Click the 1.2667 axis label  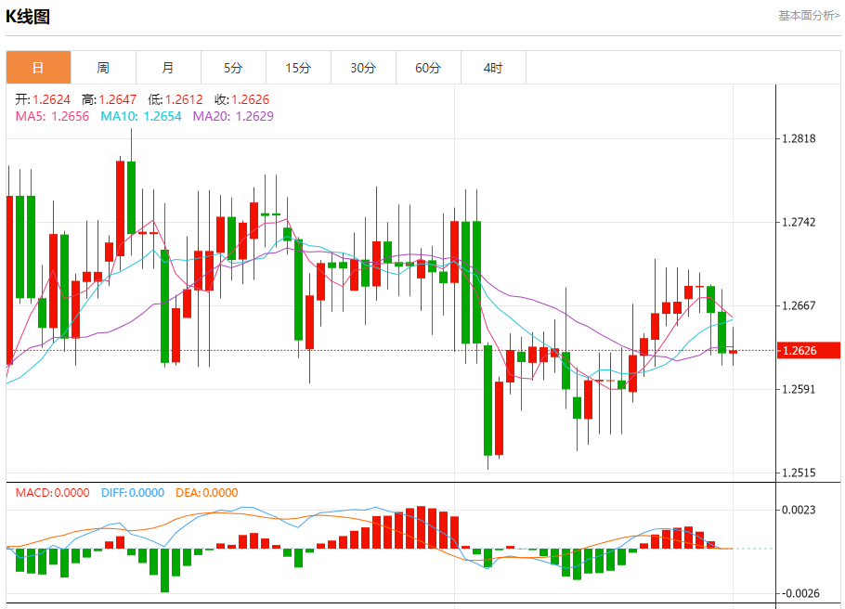799,305
